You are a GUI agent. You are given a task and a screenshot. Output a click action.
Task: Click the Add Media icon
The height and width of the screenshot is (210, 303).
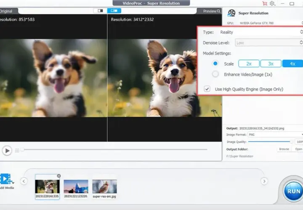[x=6, y=179]
